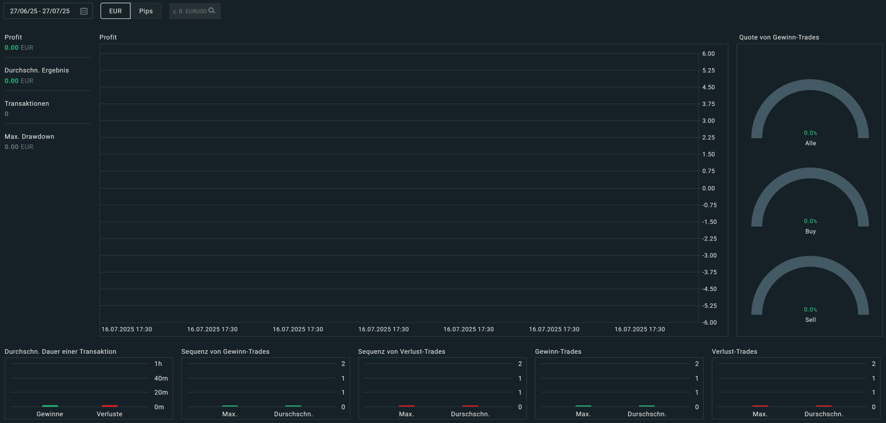Click the Profit chart title

(x=108, y=37)
